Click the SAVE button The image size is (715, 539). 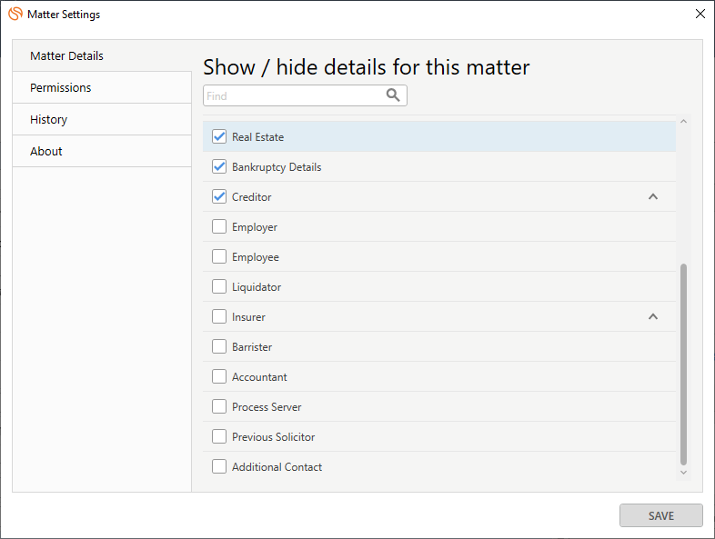660,515
